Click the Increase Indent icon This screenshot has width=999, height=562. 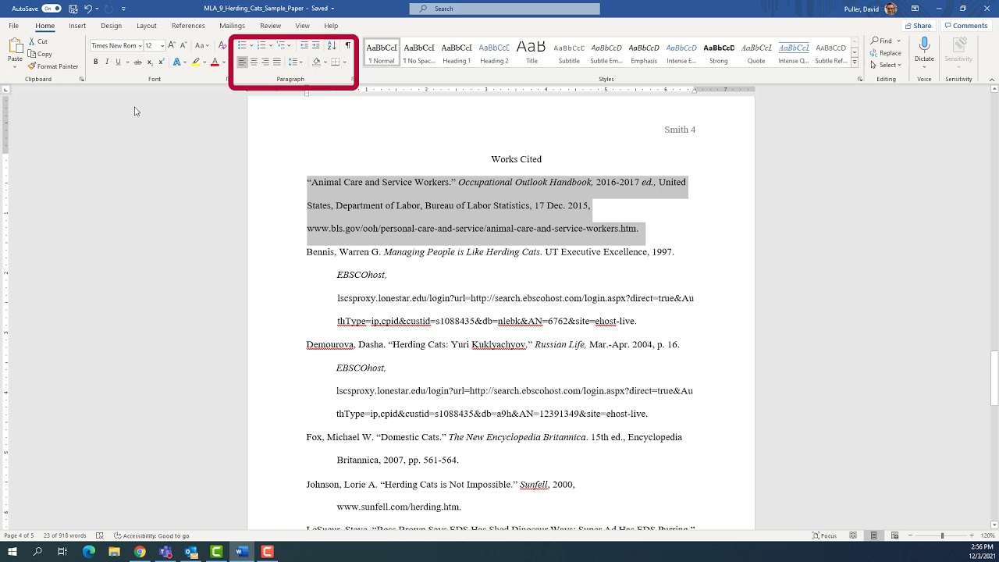click(x=316, y=45)
